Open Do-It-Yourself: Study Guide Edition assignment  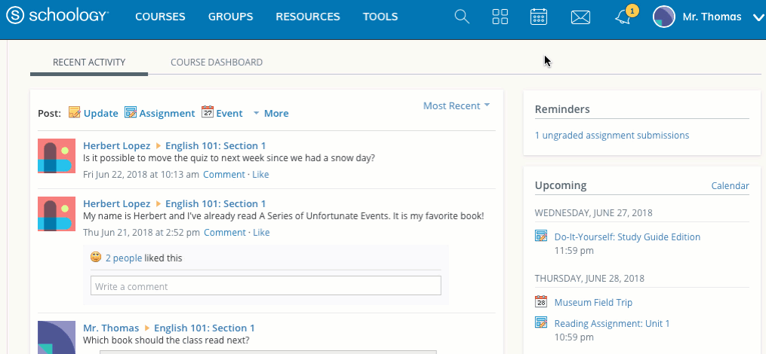[627, 237]
